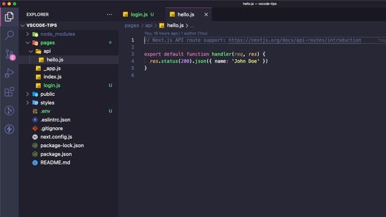Open the Git graph clock icon in the activity bar
Screen dimensions: 386x217
pos(10,110)
